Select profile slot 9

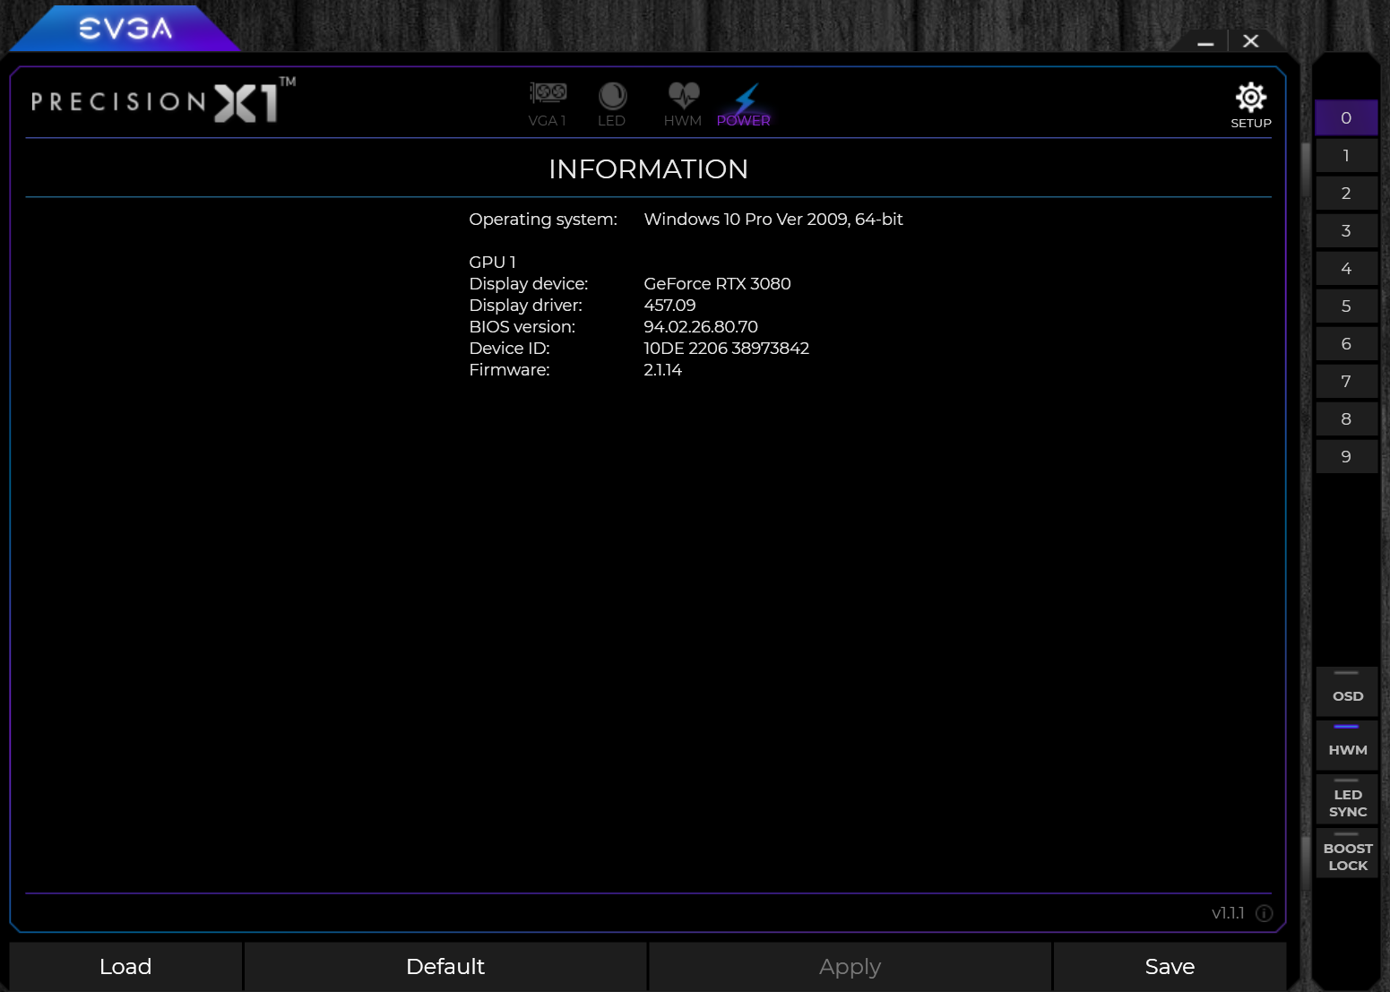coord(1346,457)
